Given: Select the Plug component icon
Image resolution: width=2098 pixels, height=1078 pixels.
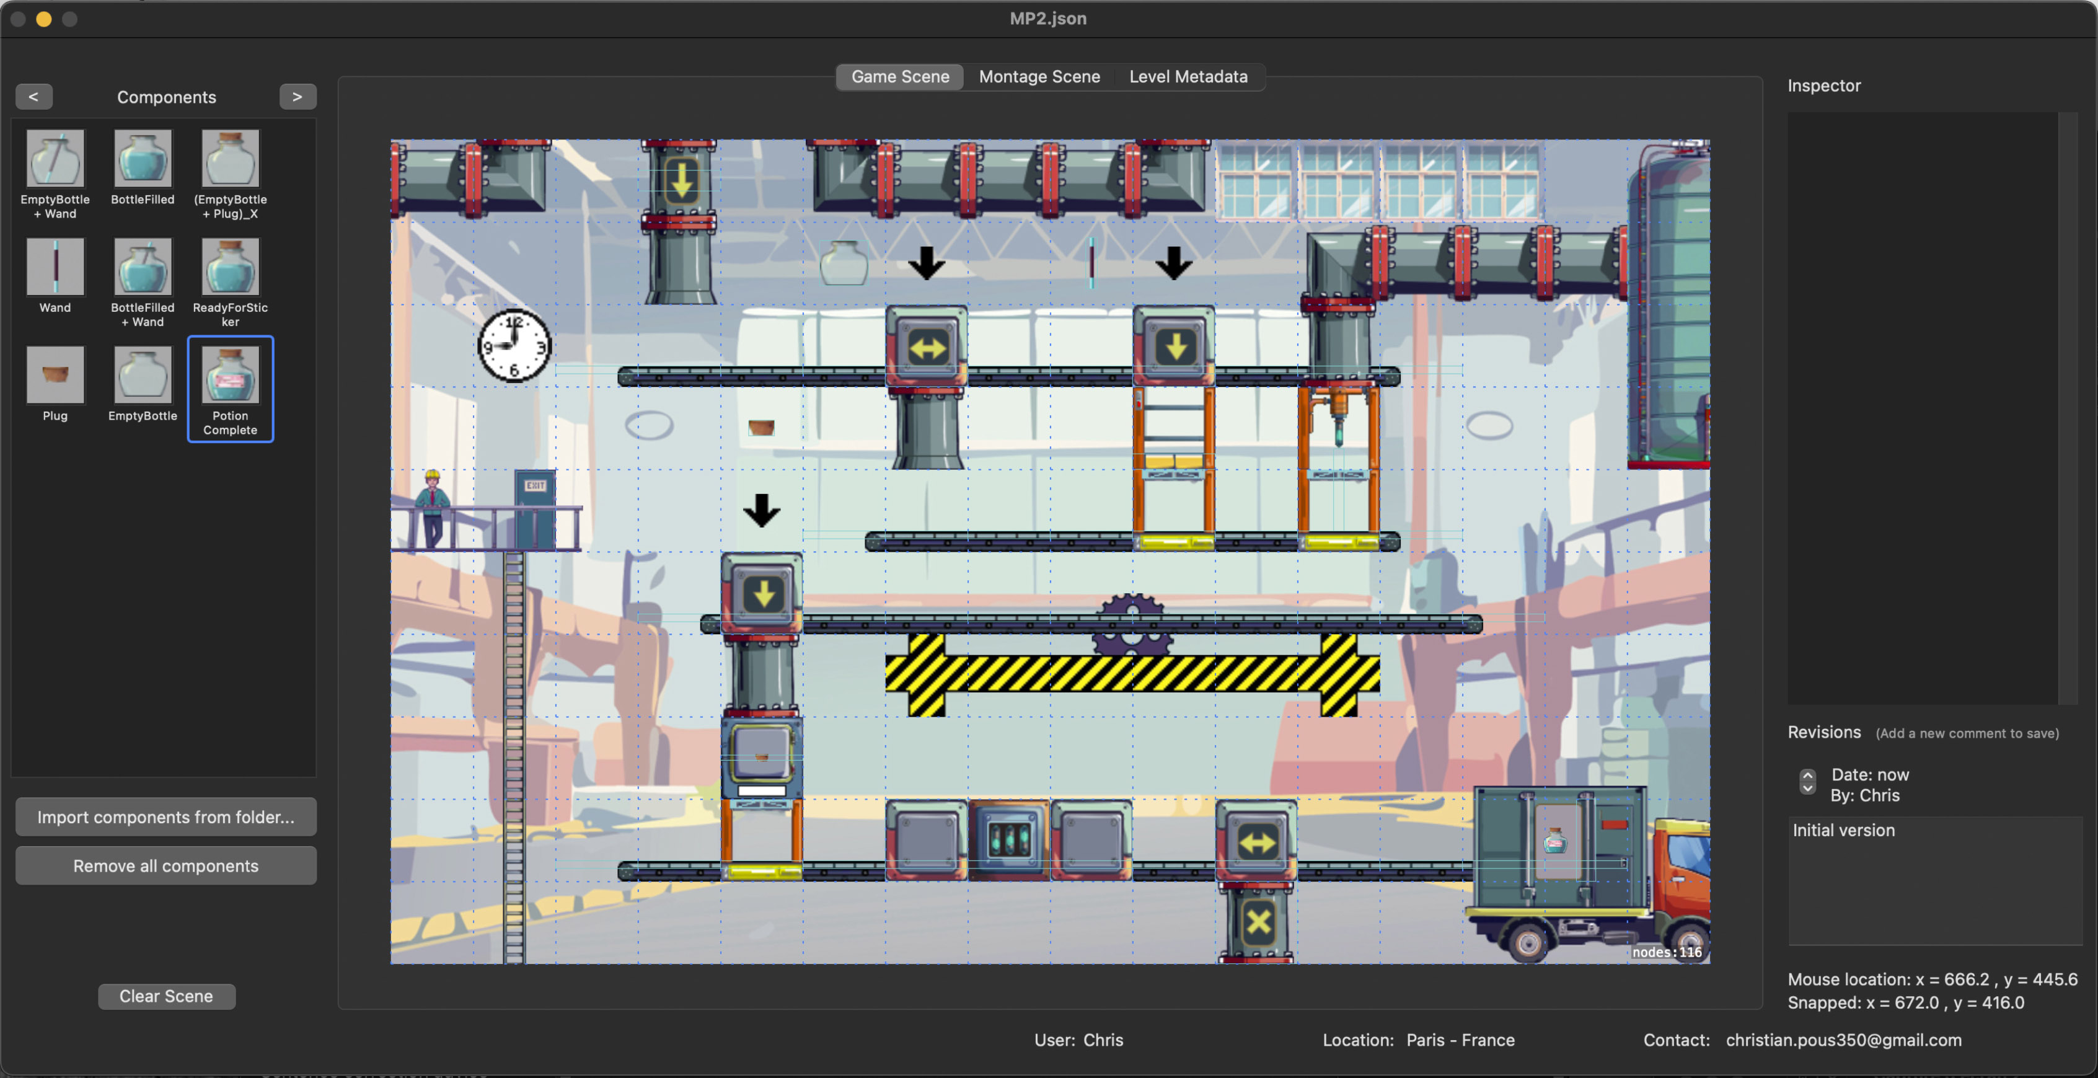Looking at the screenshot, I should coord(55,375).
